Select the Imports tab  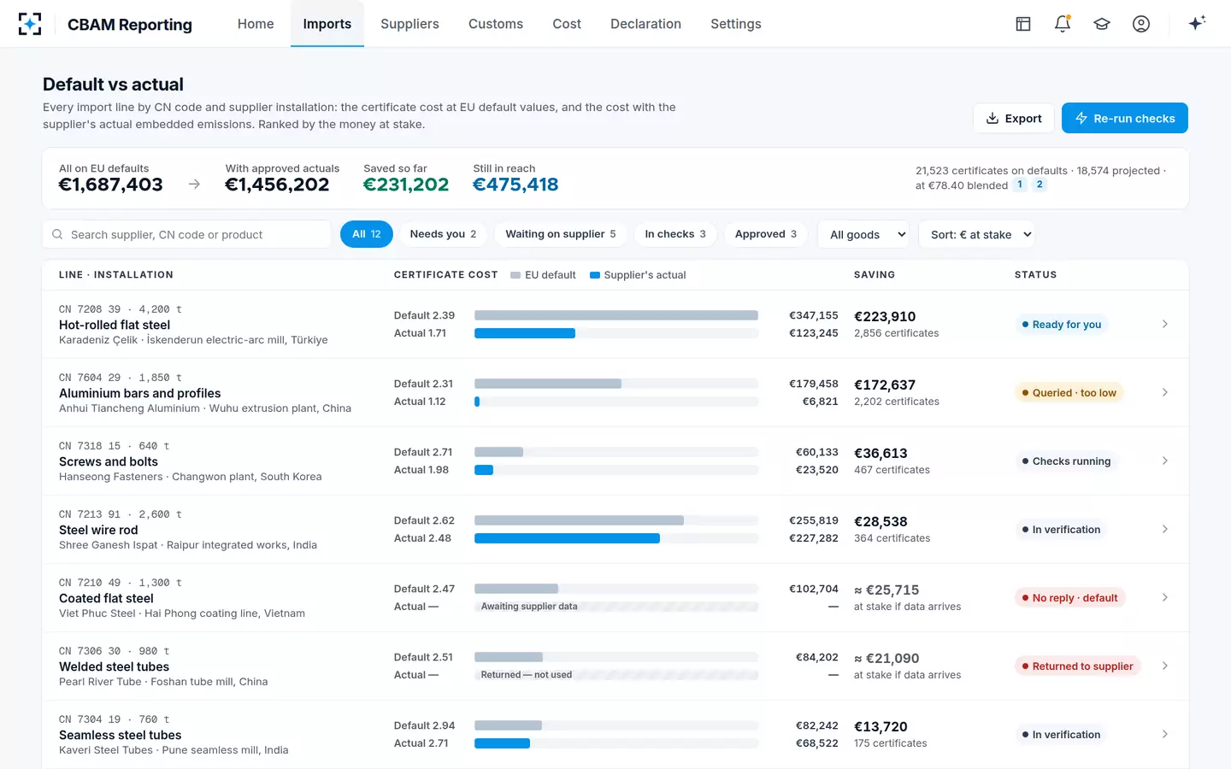(327, 24)
